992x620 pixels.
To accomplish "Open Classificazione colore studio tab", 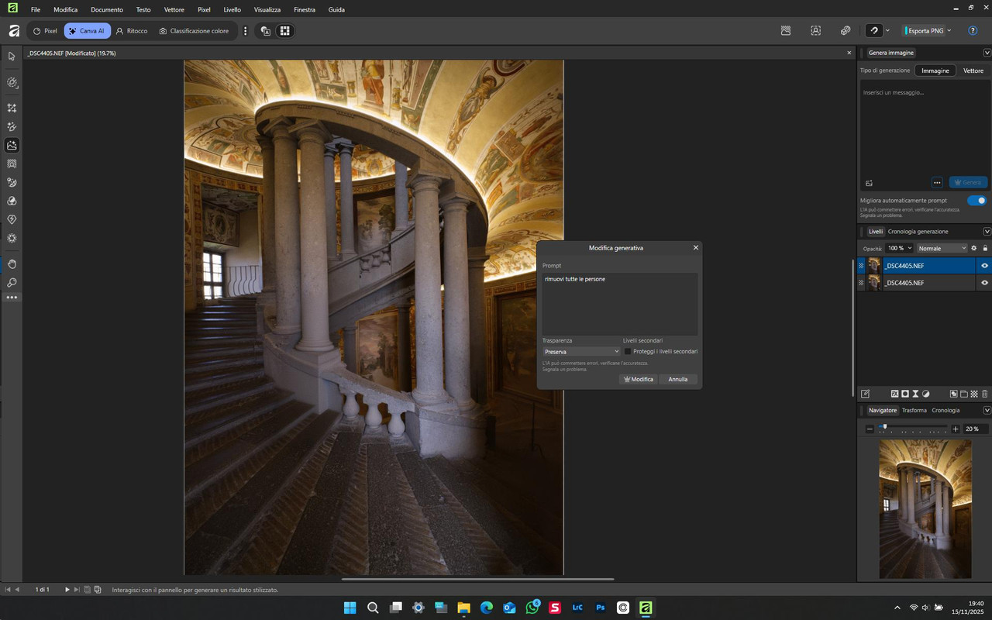I will 194,31.
